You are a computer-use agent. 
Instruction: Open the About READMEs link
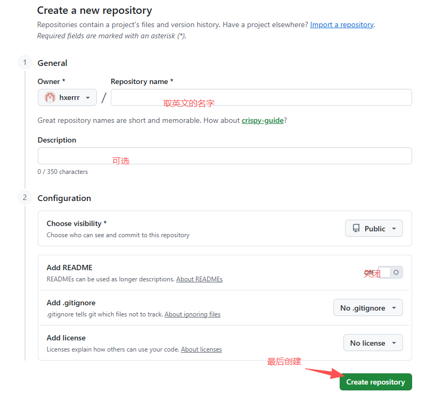click(x=199, y=279)
